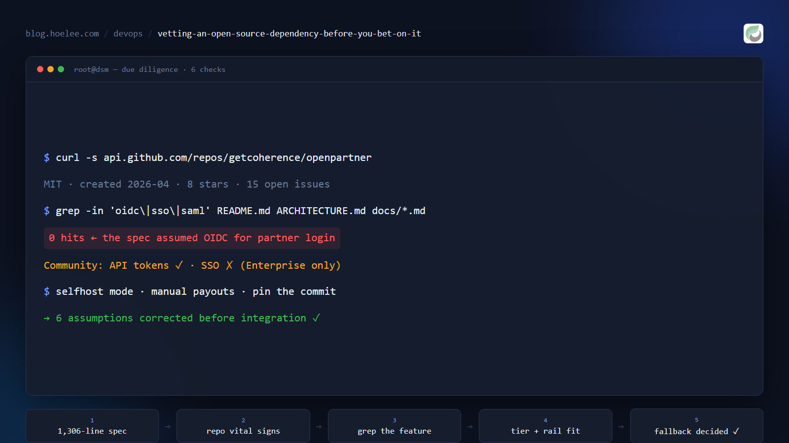789x443 pixels.
Task: Click the green terminal window dot
Action: tap(61, 69)
